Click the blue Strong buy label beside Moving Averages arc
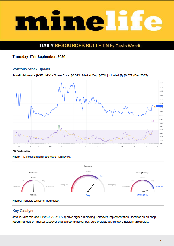Image resolution: width=174 pixels, height=246 pixels. coord(159,186)
